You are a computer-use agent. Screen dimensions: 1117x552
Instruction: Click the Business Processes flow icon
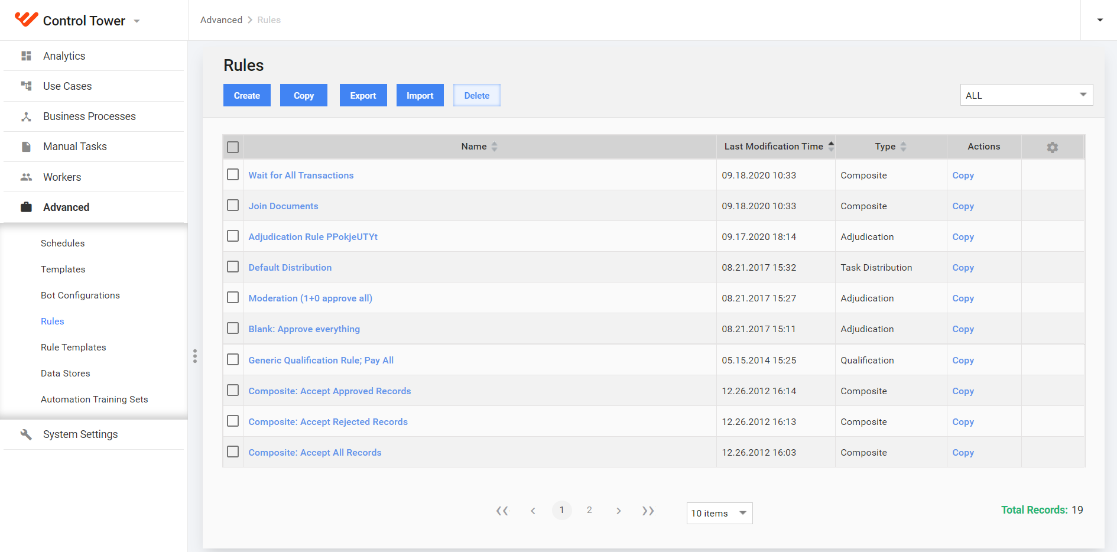[26, 116]
